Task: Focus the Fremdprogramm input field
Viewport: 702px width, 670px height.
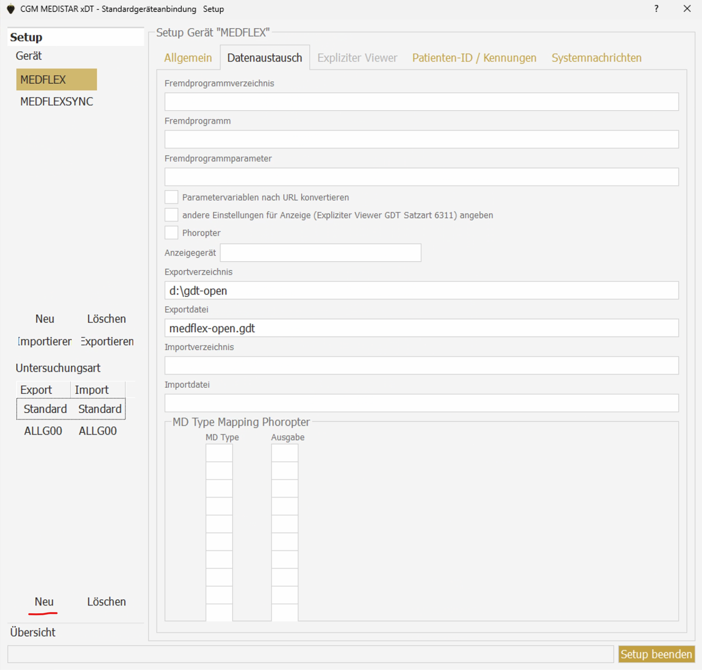Action: [421, 139]
